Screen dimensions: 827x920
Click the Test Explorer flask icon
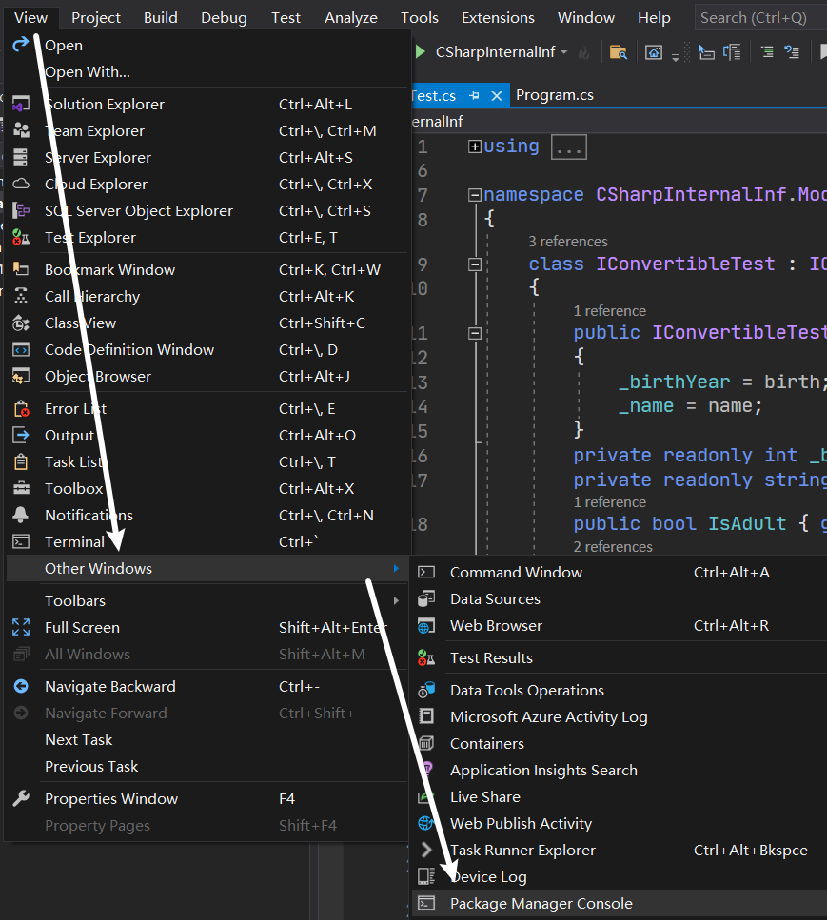coord(21,237)
